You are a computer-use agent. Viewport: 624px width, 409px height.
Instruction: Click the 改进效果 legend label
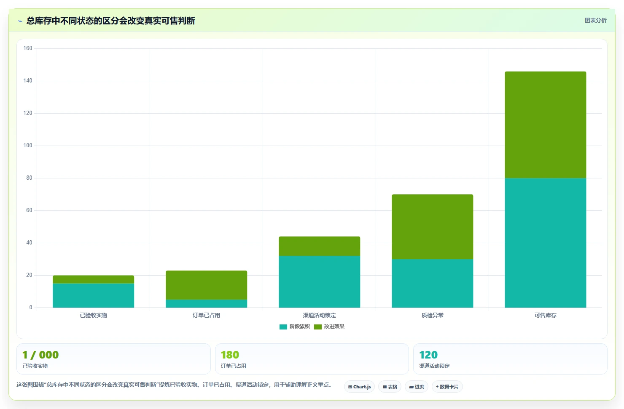334,327
